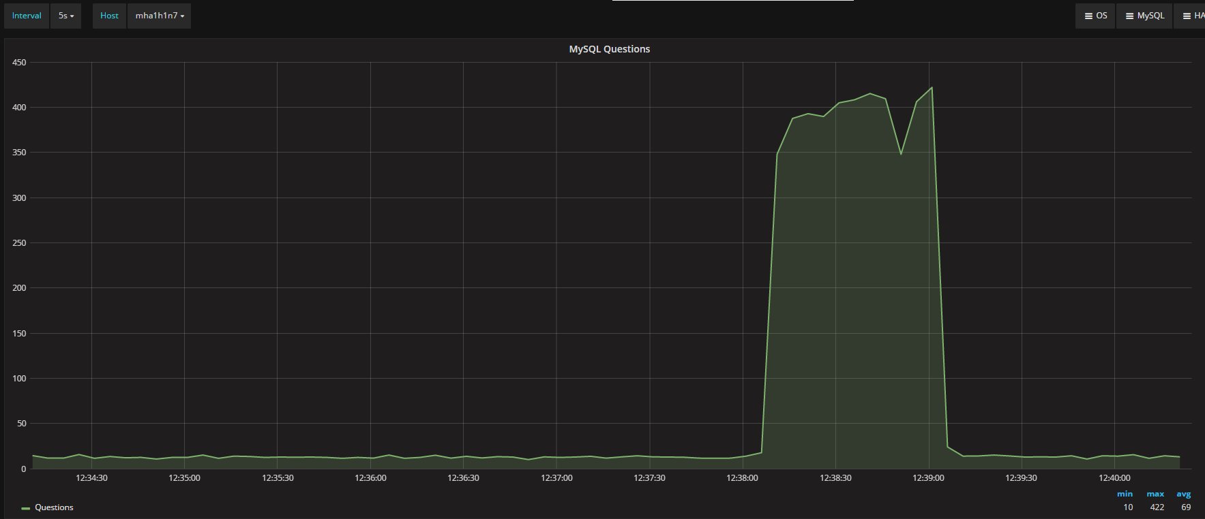Open the 5s interval dropdown
1205x519 pixels.
click(65, 16)
